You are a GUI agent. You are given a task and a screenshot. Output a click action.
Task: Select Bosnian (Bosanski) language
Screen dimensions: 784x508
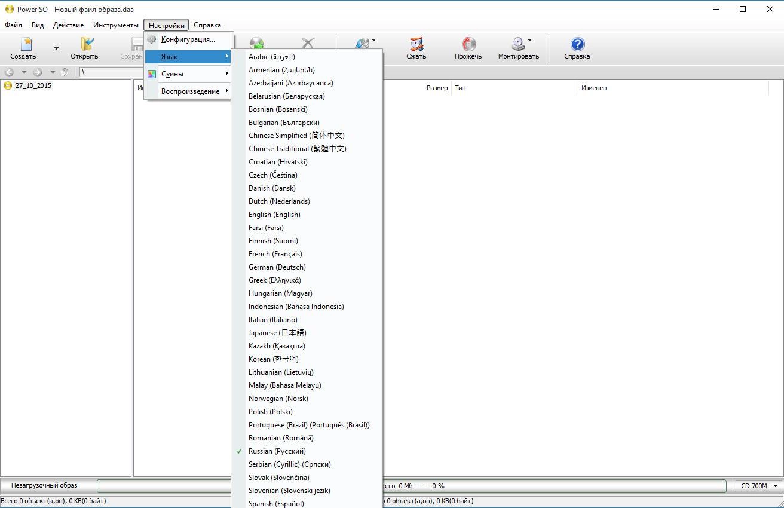click(307, 109)
